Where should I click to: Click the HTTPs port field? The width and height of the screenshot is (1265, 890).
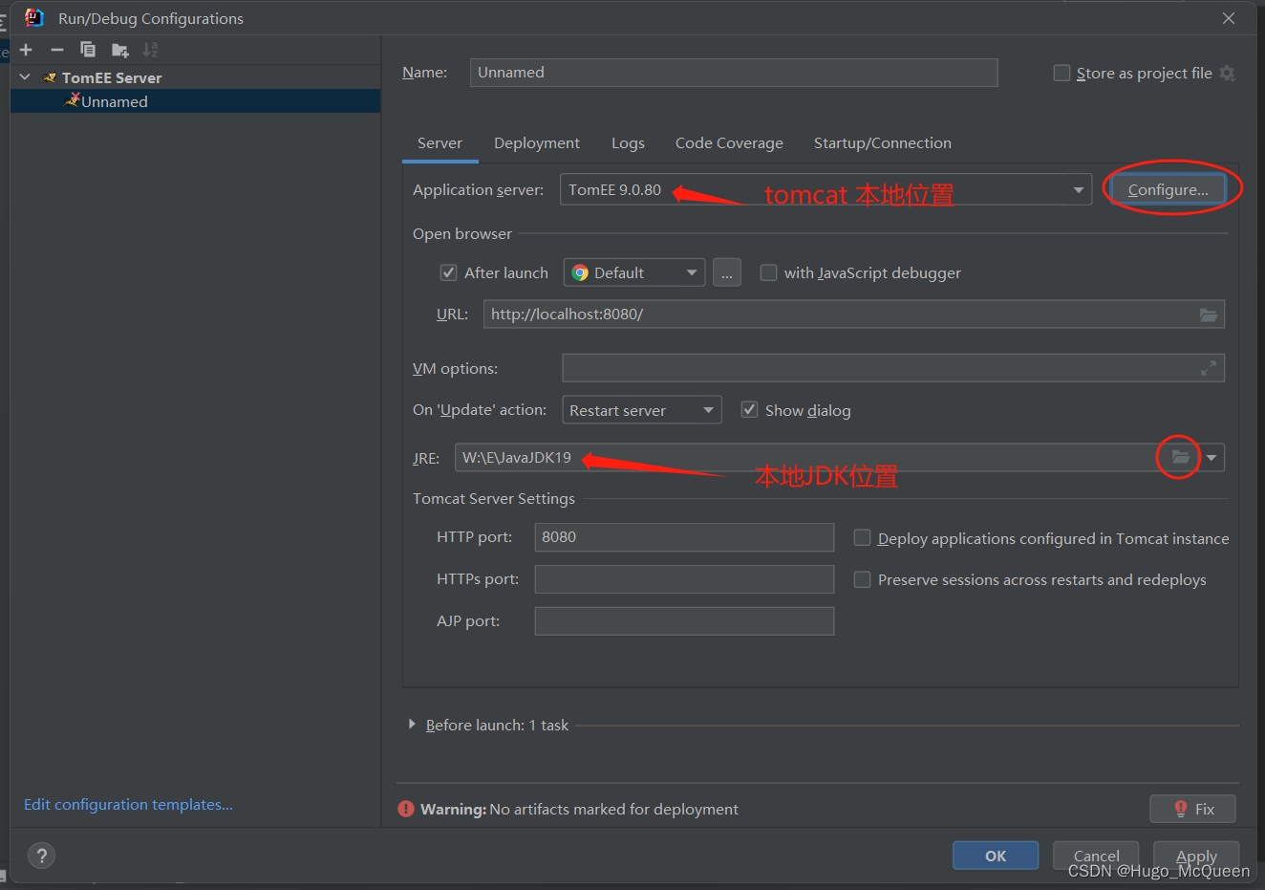[x=684, y=579]
